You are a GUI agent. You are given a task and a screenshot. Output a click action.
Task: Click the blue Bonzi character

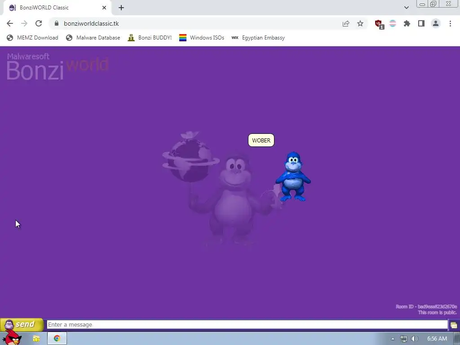pyautogui.click(x=293, y=176)
